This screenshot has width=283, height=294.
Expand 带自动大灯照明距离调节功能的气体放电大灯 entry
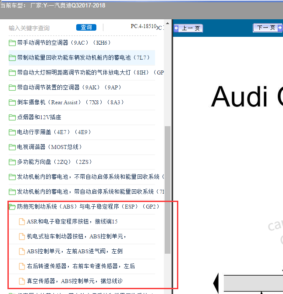click(91, 72)
